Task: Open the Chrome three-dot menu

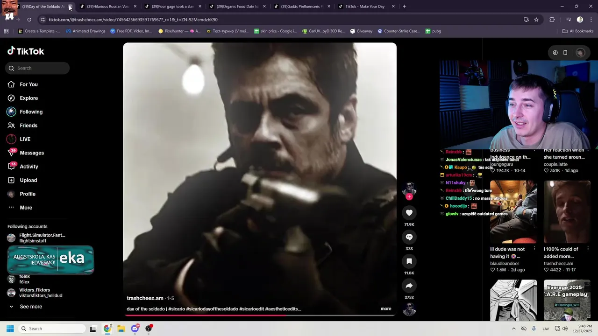Action: tap(591, 20)
